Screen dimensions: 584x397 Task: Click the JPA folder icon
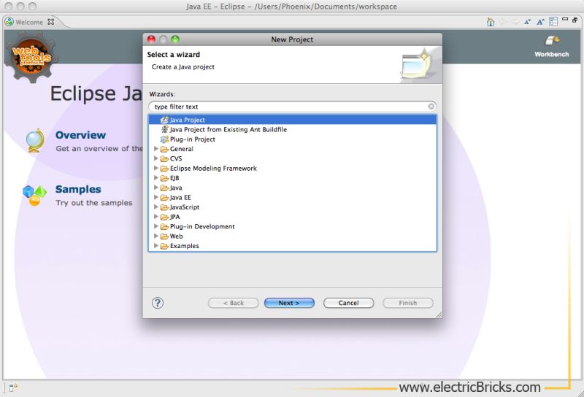click(164, 217)
